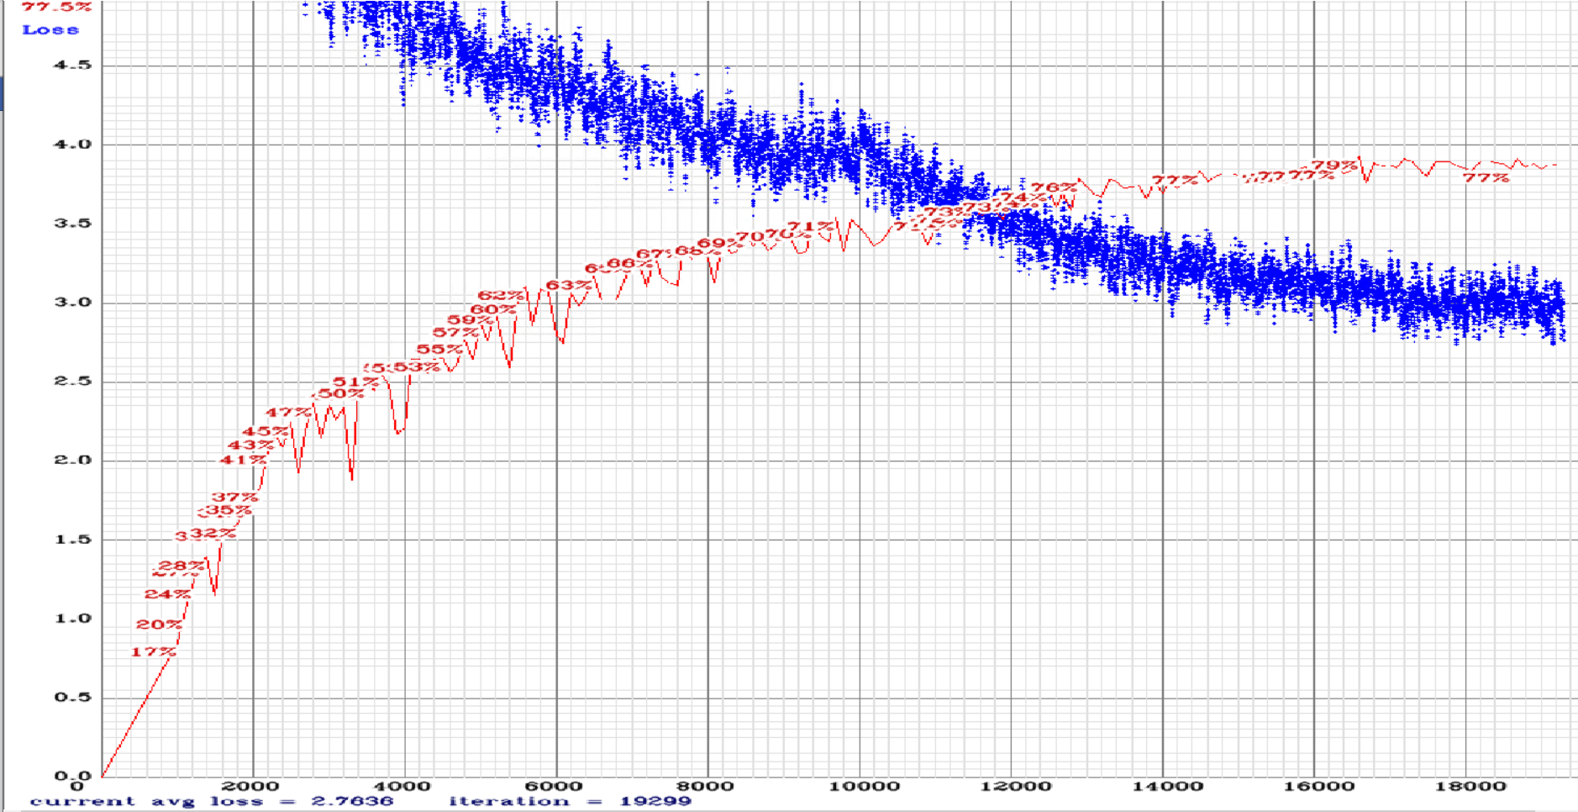The width and height of the screenshot is (1578, 812).
Task: Pick the red 24% mAP label
Action: [x=167, y=593]
